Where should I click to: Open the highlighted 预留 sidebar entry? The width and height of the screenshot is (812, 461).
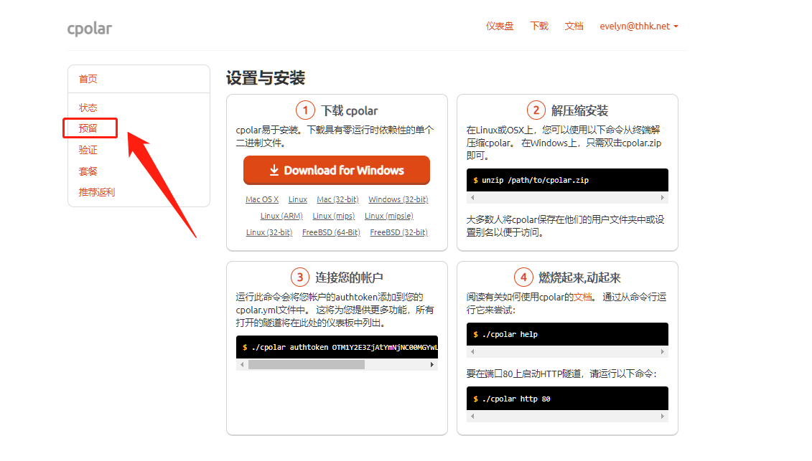click(x=88, y=128)
